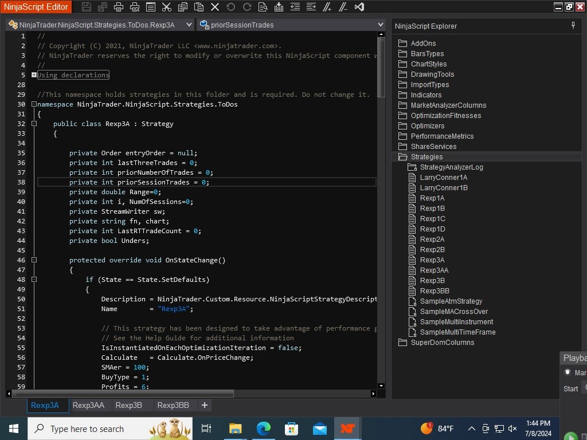The width and height of the screenshot is (587, 440).
Task: Select the Market Replay radio button
Action: coord(568,372)
